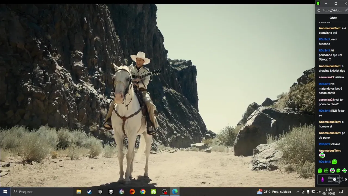Click the lock icon beside the kick.c... URL
Image resolution: width=348 pixels, height=196 pixels.
coord(319,10)
